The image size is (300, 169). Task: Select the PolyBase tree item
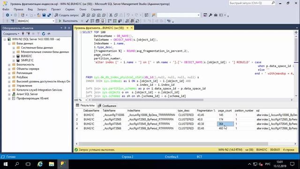pos(22,77)
